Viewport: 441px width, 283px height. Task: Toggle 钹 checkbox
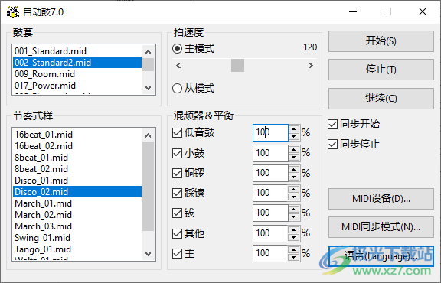(177, 213)
